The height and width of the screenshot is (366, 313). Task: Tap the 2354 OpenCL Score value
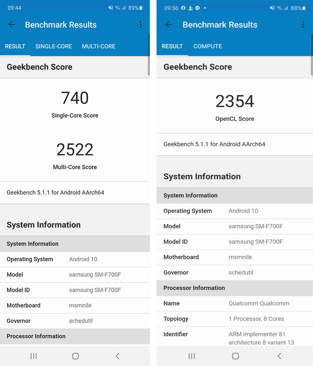coord(234,101)
